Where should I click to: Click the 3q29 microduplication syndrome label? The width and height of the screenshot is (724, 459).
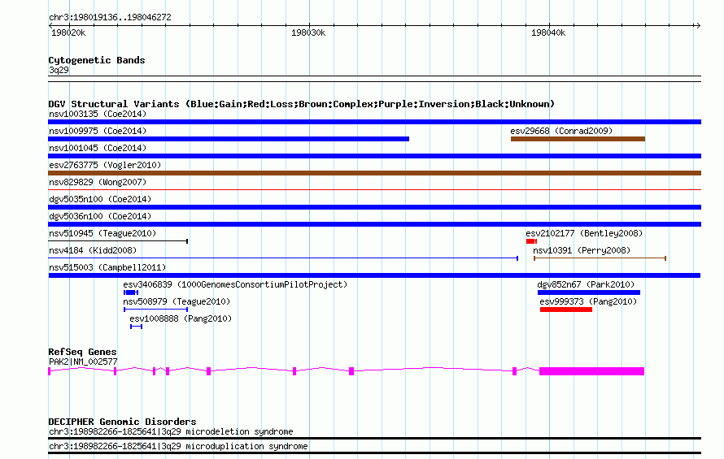coord(178,446)
